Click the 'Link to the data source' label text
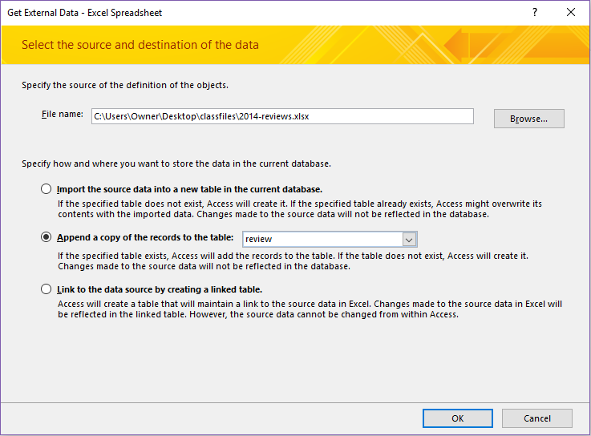The width and height of the screenshot is (591, 436). click(160, 289)
